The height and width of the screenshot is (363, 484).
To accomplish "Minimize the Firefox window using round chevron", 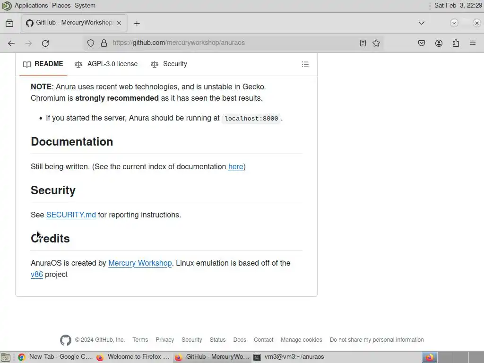I will 454,23.
